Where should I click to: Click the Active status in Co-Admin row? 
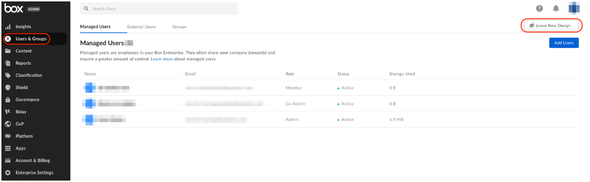pos(346,104)
